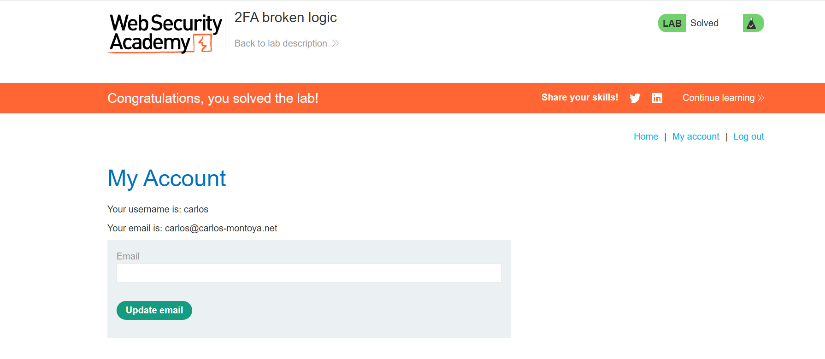Go to the Home page
The width and height of the screenshot is (825, 359).
tap(646, 136)
